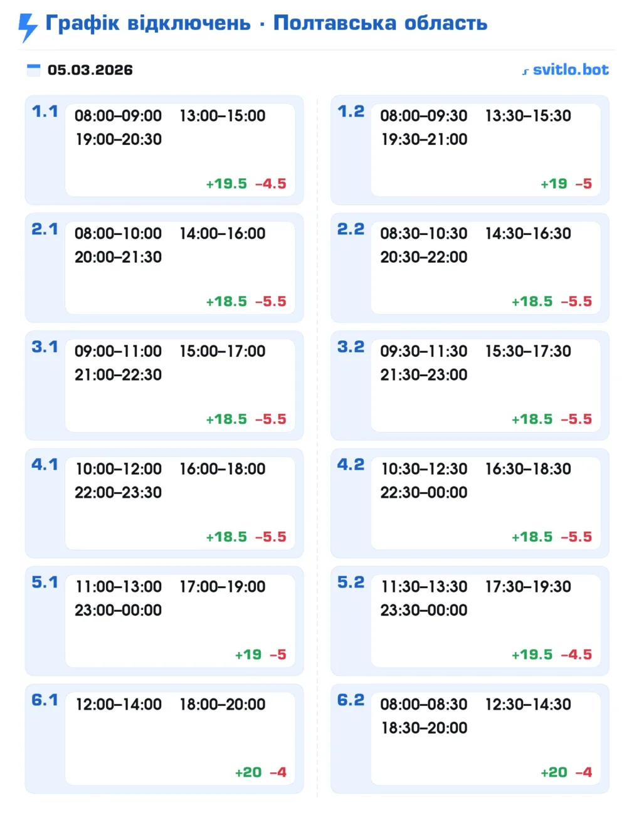
Task: Select the group 6.2 label
Action: tap(351, 700)
